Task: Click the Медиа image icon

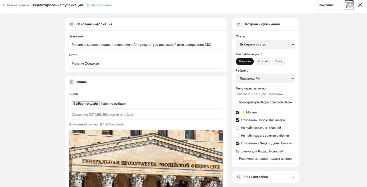Action: point(72,82)
